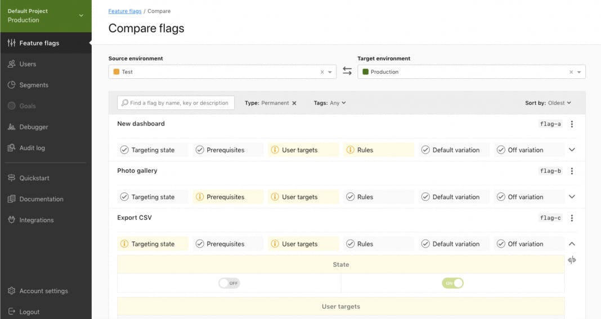Click the flag search input field
This screenshot has width=601, height=319.
pyautogui.click(x=179, y=103)
